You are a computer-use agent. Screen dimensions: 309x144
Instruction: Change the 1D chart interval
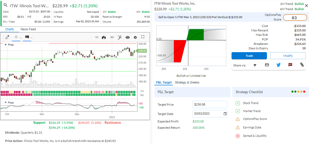97,37
